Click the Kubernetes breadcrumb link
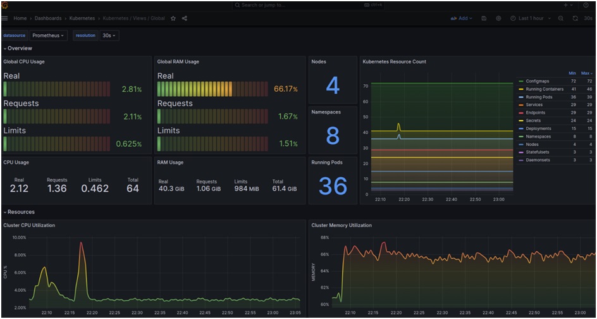This screenshot has width=597, height=319. coord(82,18)
